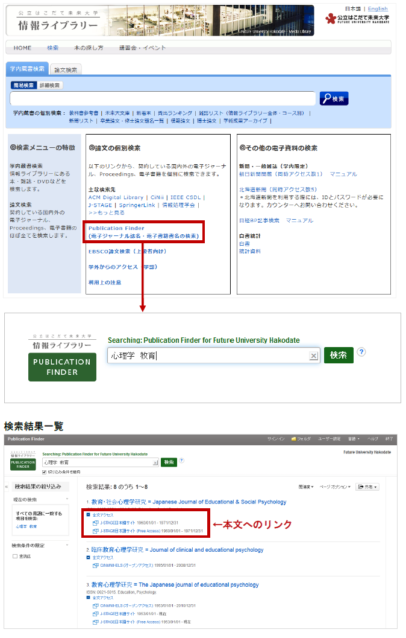Open CiNii link
This screenshot has height=638, width=406.
tap(157, 197)
